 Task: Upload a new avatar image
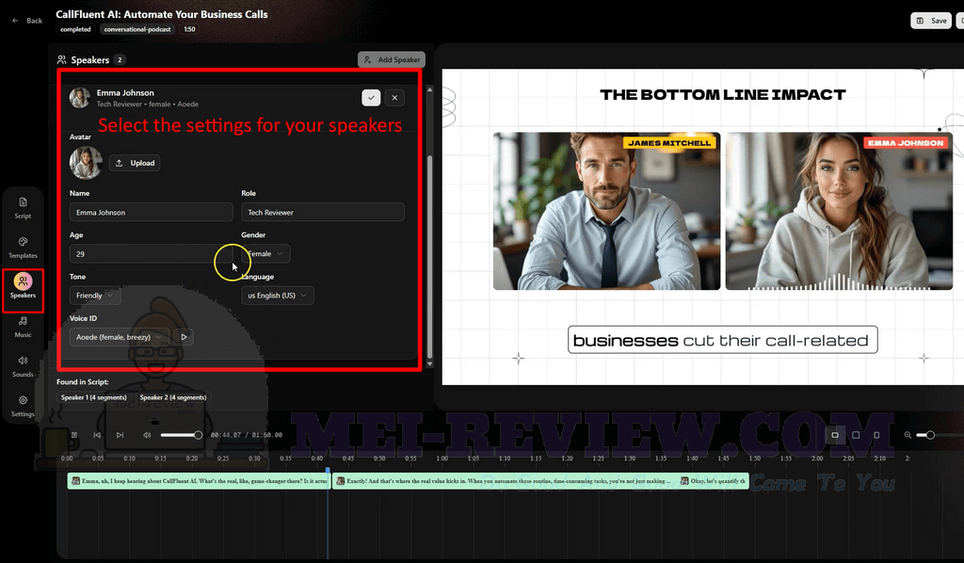click(135, 163)
